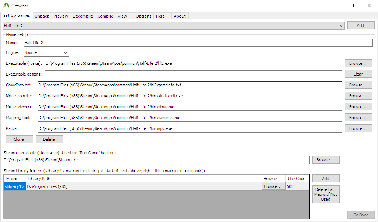This screenshot has height=222, width=378.
Task: Edit the gameinfo.txt path field
Action: [x=190, y=85]
